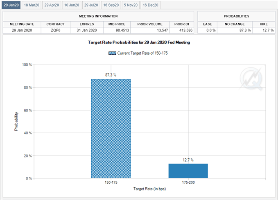Click the 87.3 % no change table cell

(x=235, y=30)
